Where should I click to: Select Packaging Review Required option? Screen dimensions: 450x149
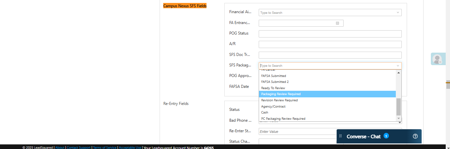281,94
